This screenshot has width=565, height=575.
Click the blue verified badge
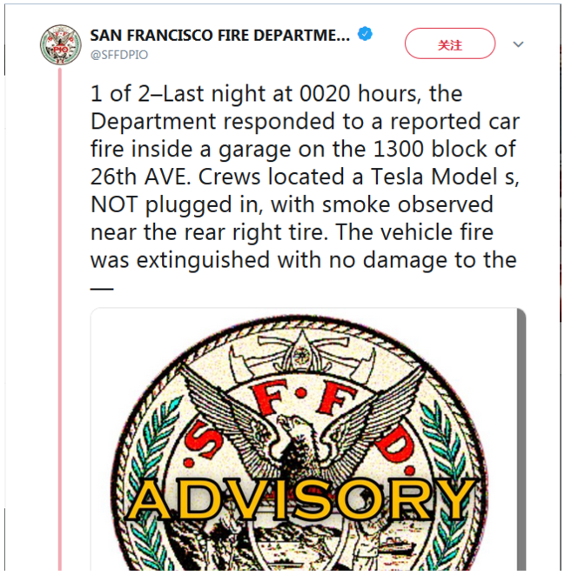coord(367,35)
